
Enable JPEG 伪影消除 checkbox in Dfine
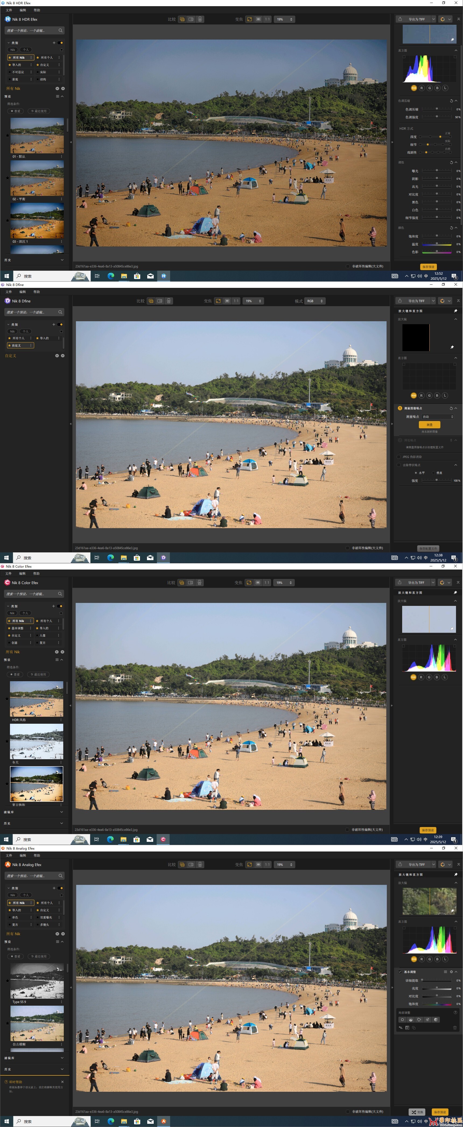click(x=399, y=457)
